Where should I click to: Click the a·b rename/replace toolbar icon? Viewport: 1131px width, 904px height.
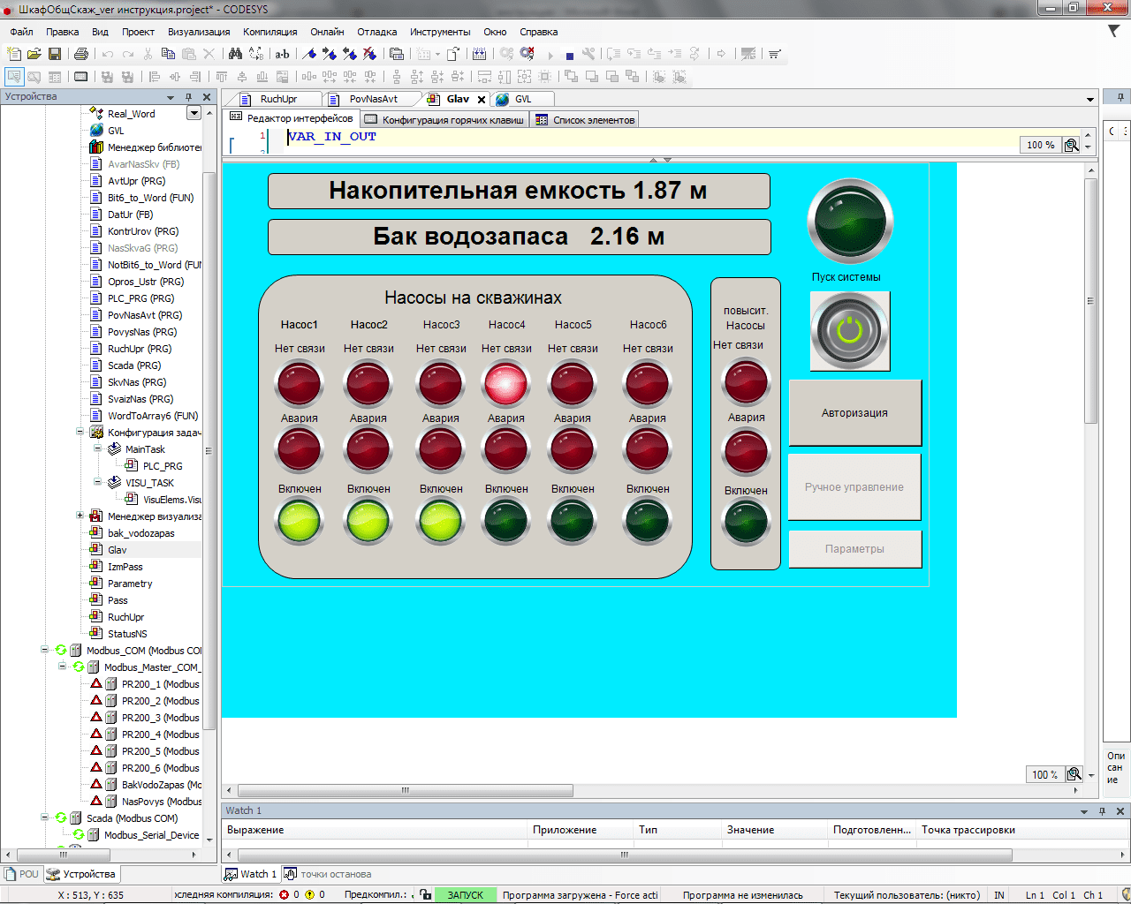[282, 54]
